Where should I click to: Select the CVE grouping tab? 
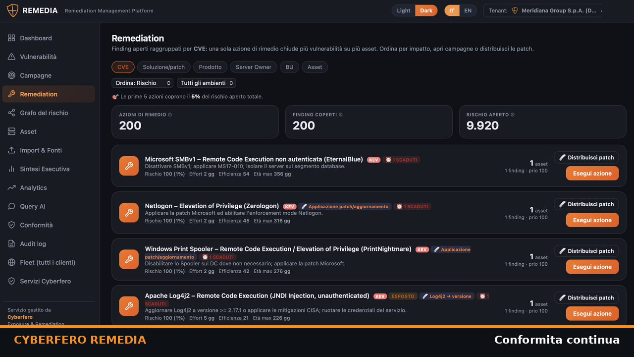tap(123, 67)
